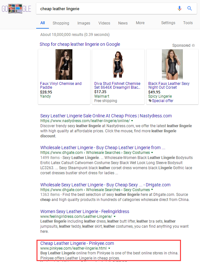
Task: Click the $28.95 price
Action: point(46,92)
